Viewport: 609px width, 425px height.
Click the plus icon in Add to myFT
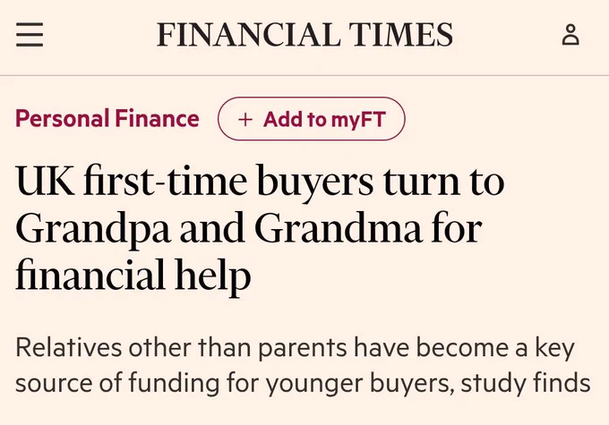click(x=245, y=119)
